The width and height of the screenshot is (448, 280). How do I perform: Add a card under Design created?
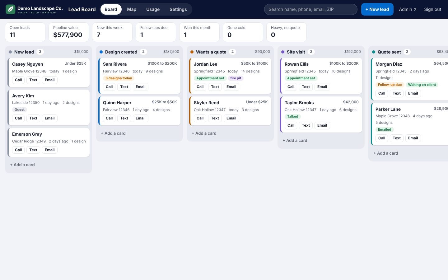[113, 133]
